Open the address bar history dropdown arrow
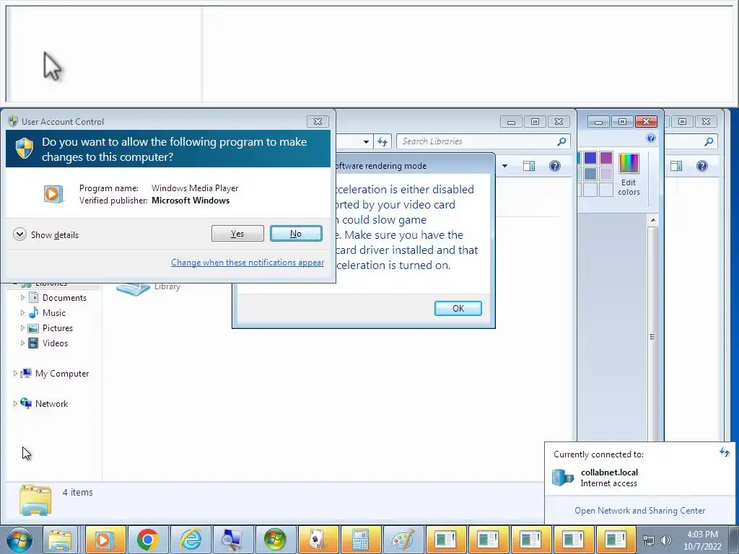739x554 pixels. click(366, 141)
